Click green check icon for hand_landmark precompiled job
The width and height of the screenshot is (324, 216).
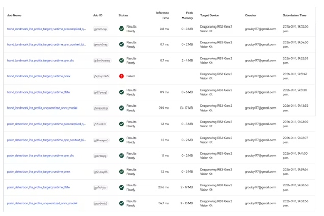[121, 29]
